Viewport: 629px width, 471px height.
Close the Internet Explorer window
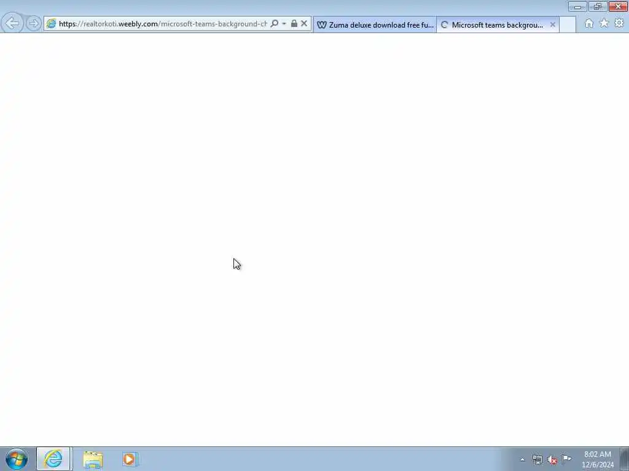pyautogui.click(x=618, y=6)
